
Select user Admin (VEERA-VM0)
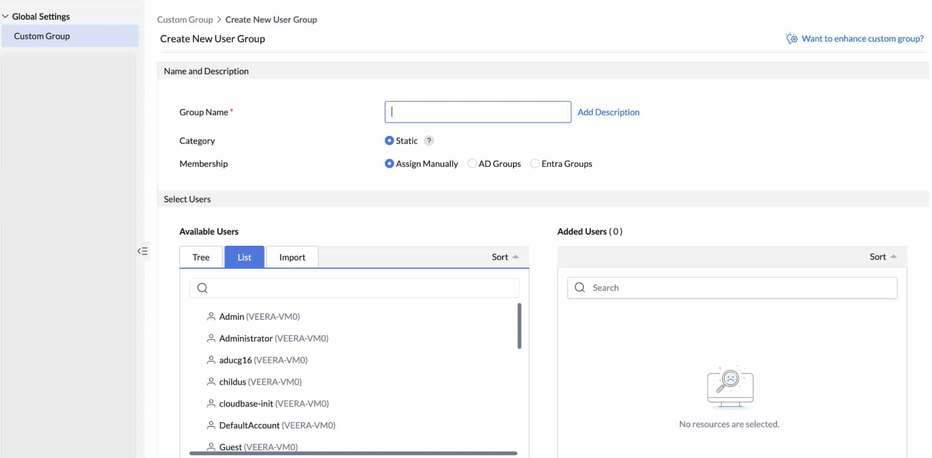pyautogui.click(x=259, y=316)
